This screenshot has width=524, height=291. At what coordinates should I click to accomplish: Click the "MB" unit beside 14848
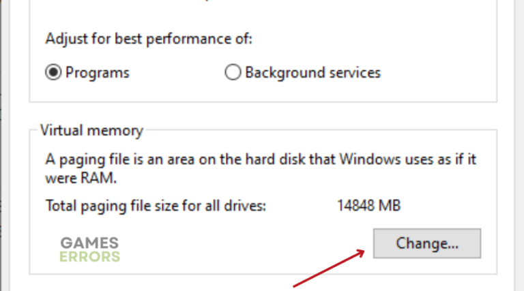389,204
